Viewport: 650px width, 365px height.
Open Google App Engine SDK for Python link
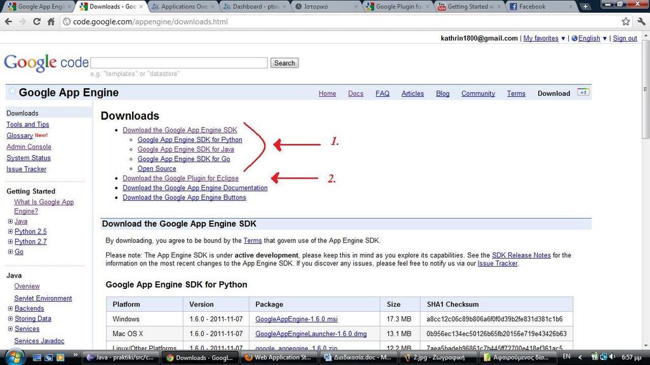190,140
